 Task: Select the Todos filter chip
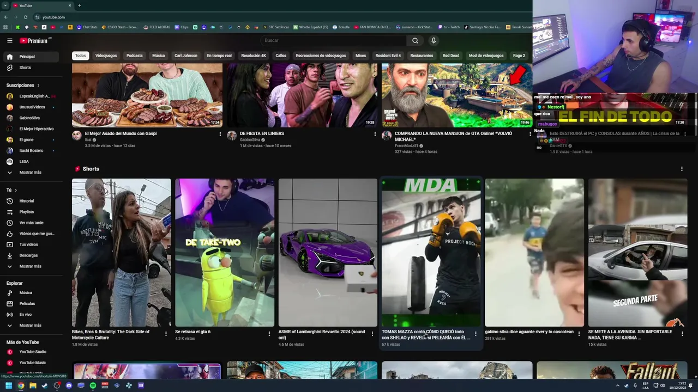click(x=80, y=56)
